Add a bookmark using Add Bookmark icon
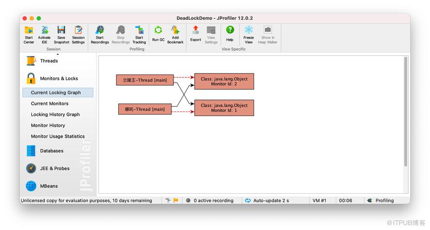This screenshot has width=430, height=230. 175,30
